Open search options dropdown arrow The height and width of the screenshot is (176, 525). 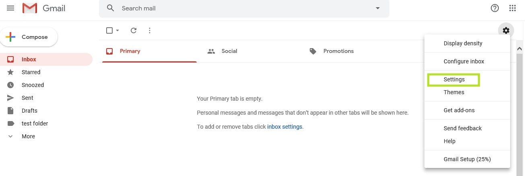pos(377,8)
